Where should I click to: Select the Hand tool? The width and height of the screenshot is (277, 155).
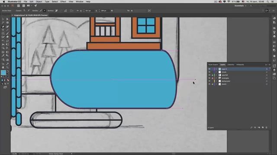[x=3, y=67]
